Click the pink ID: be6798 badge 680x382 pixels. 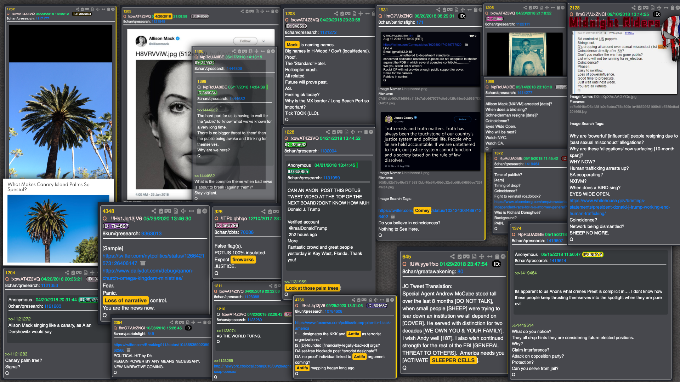pyautogui.click(x=227, y=225)
